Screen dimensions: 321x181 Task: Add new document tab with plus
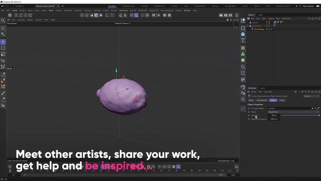[x=63, y=6]
